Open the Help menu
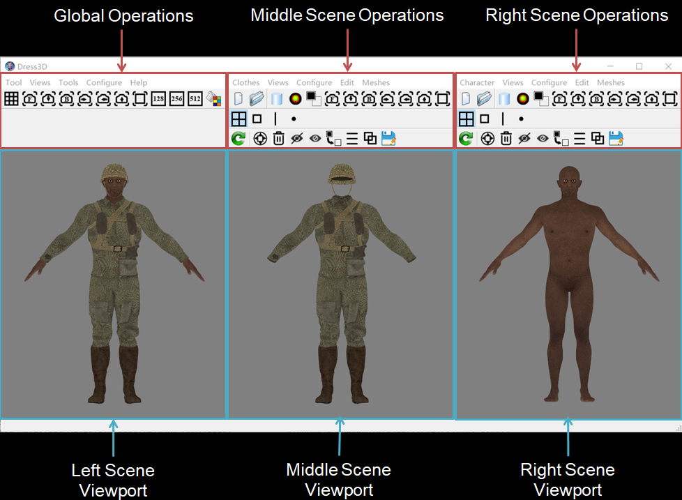Screen dimensions: 682x500 point(139,82)
